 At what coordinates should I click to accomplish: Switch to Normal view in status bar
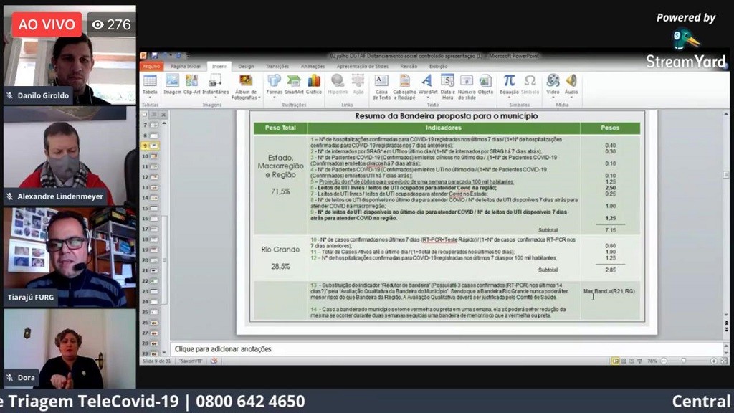pos(614,361)
